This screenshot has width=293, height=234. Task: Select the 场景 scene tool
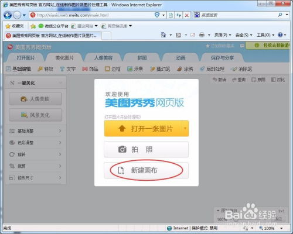[135, 69]
